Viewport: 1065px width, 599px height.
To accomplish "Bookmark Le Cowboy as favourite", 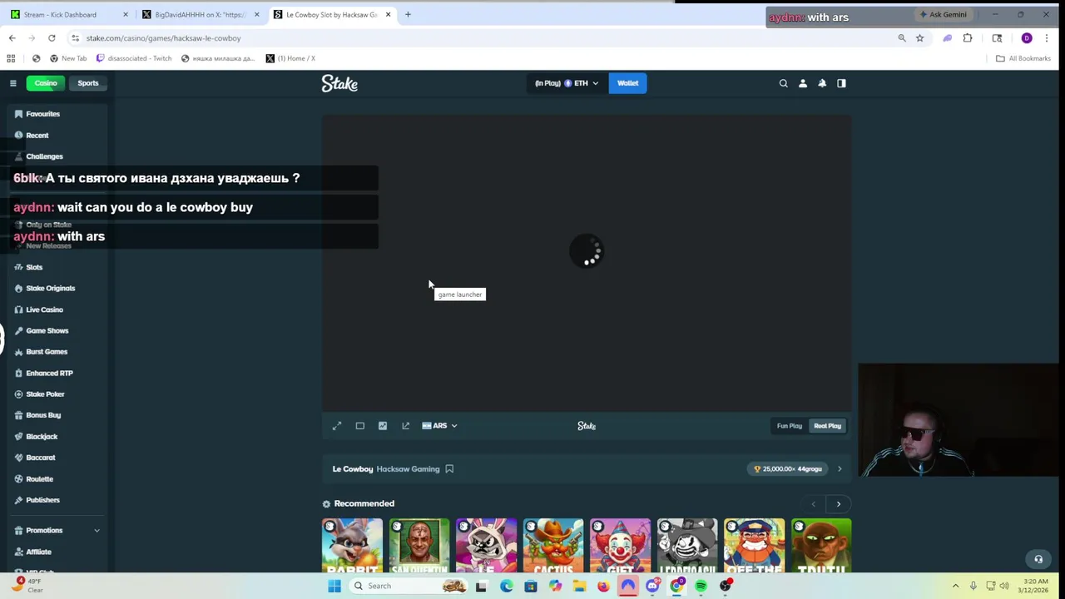I will click(449, 469).
